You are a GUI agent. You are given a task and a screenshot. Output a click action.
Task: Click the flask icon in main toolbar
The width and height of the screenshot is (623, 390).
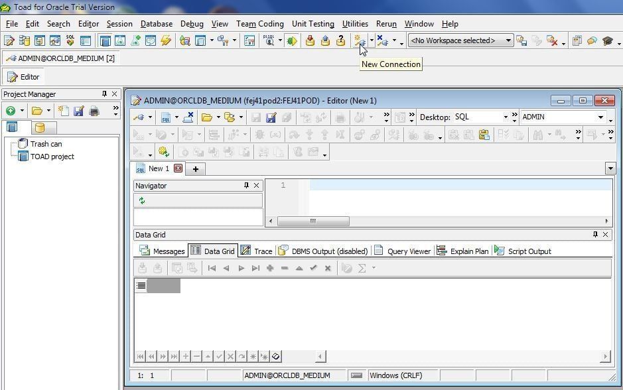(120, 40)
